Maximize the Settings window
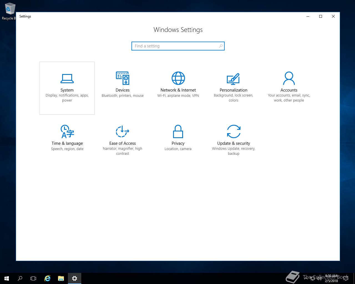The width and height of the screenshot is (355, 284). pos(321,16)
